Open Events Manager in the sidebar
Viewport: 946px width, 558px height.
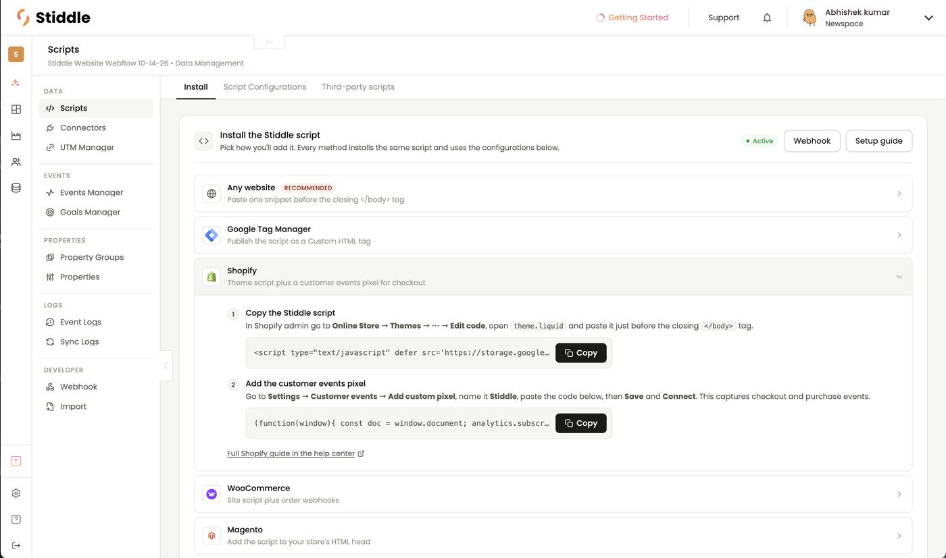[96, 192]
